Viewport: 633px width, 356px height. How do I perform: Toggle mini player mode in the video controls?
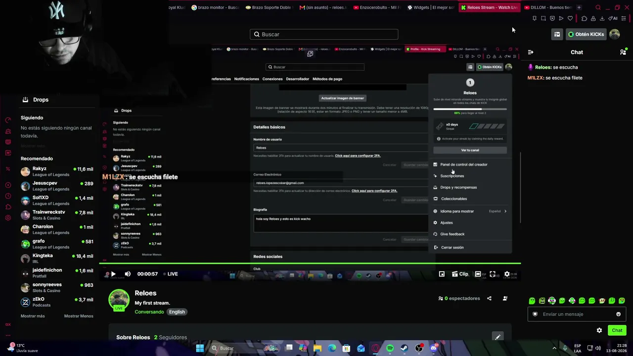(x=442, y=274)
